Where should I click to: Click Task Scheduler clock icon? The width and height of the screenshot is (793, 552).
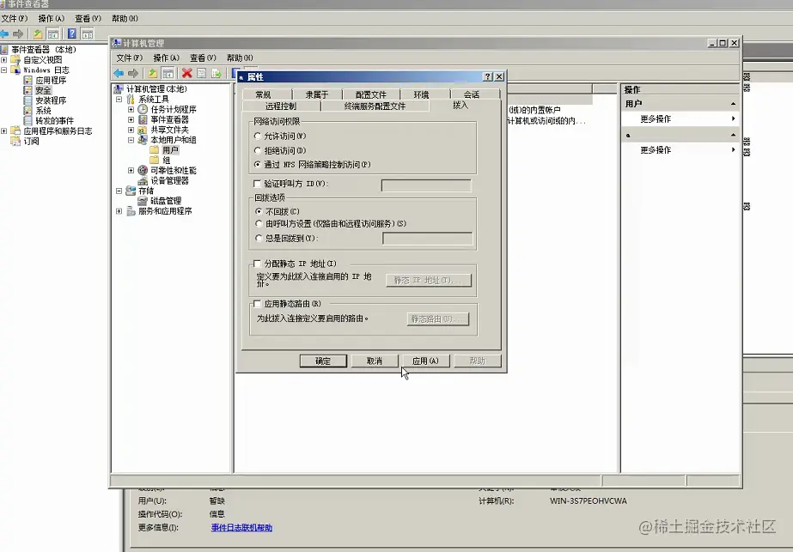tap(143, 109)
